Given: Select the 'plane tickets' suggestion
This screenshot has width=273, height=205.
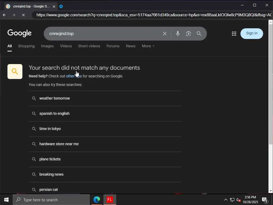Looking at the screenshot, I should click(x=105, y=159).
